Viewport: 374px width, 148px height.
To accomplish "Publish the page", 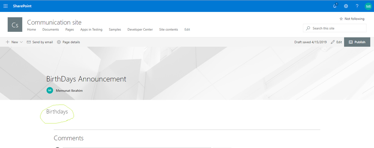I will [x=357, y=42].
